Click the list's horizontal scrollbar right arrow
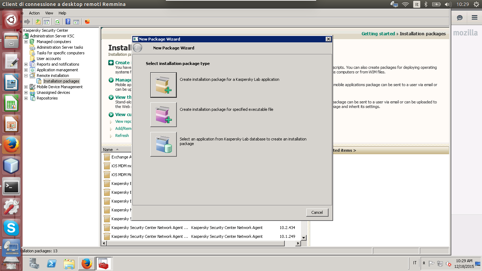Screen dimensions: 482x271 pos(298,243)
